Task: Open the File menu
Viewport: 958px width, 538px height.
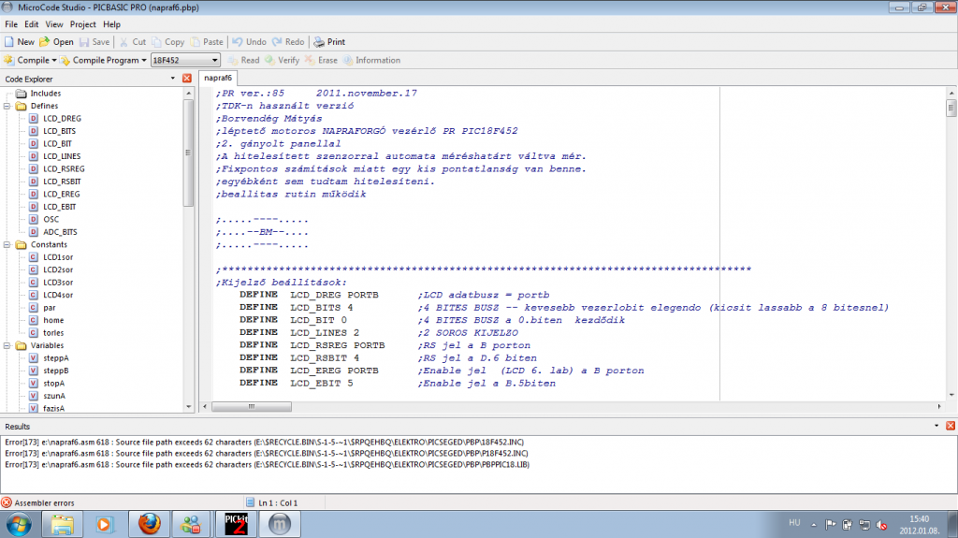Action: (x=11, y=24)
